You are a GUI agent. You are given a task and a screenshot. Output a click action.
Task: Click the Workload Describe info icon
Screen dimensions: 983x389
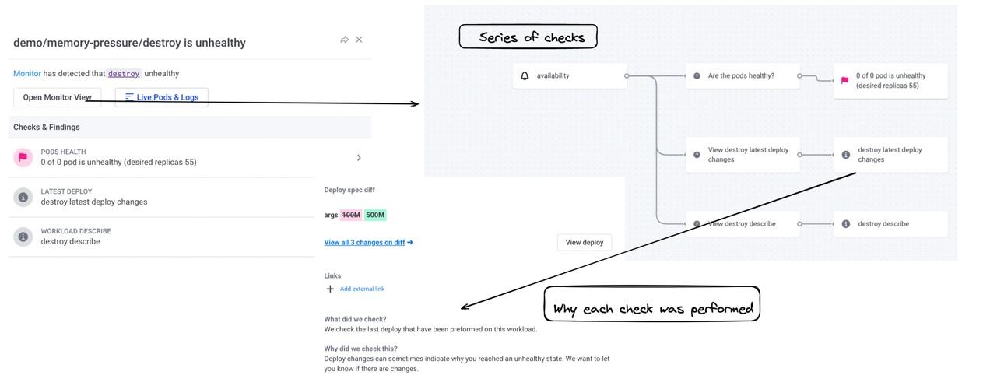coord(23,237)
